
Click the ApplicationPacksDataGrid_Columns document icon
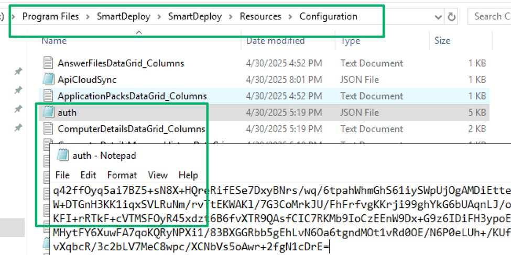[x=48, y=96]
